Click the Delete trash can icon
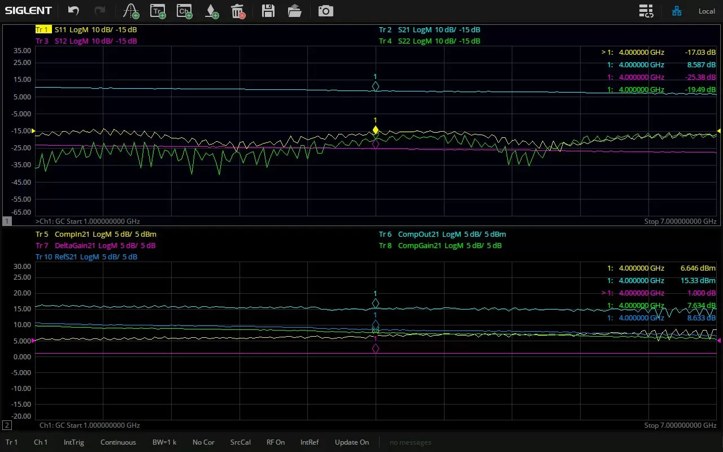 [238, 11]
